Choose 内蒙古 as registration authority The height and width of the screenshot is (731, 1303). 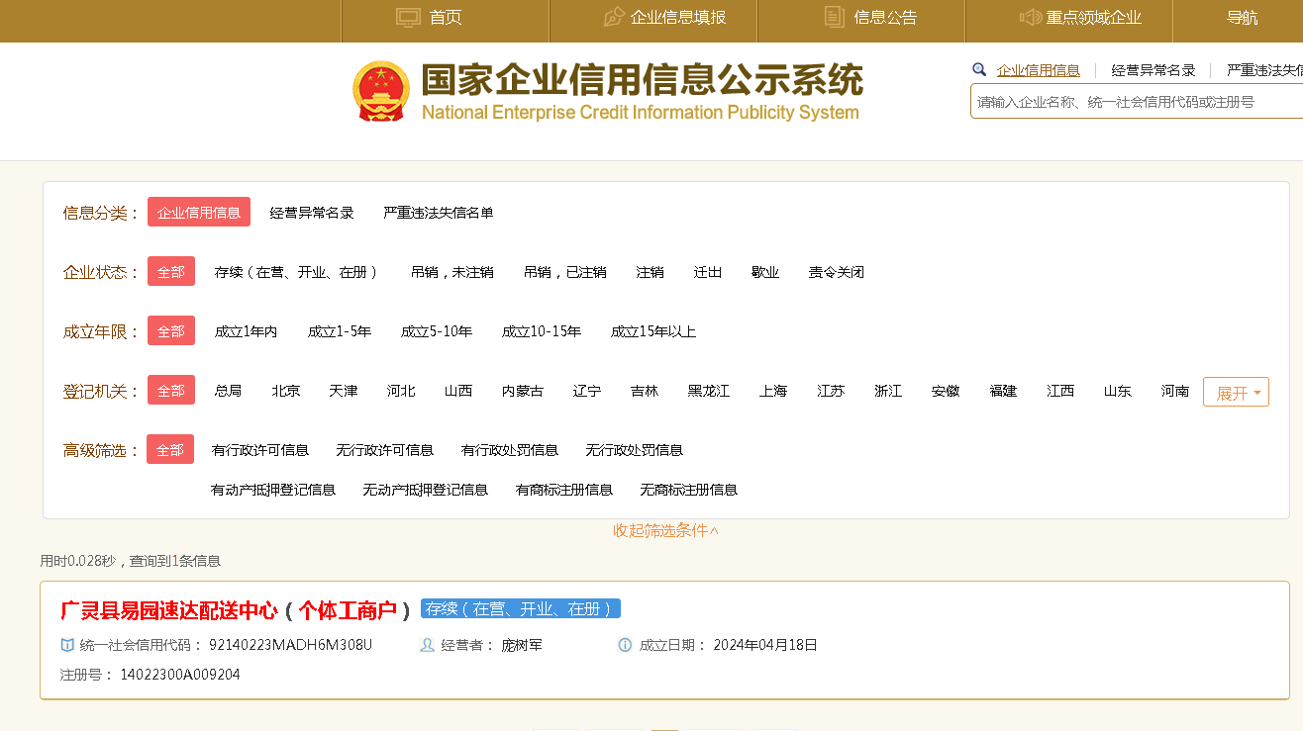click(523, 391)
